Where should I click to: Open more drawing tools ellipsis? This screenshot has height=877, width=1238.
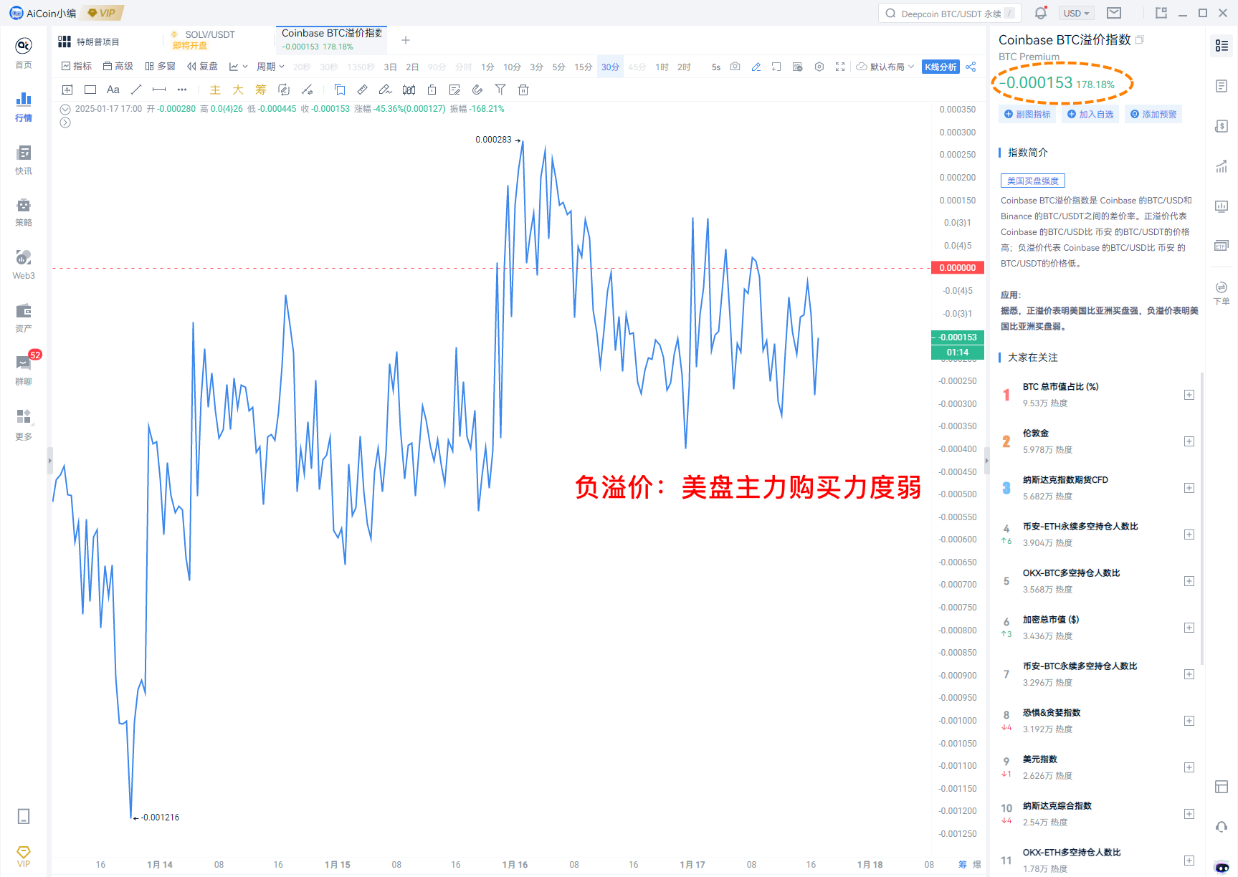point(182,90)
